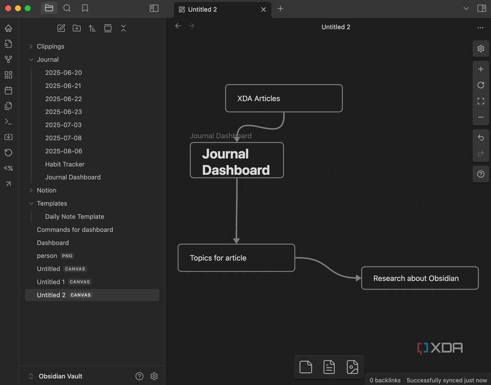
Task: Open a new tab with plus icon
Action: click(x=281, y=9)
